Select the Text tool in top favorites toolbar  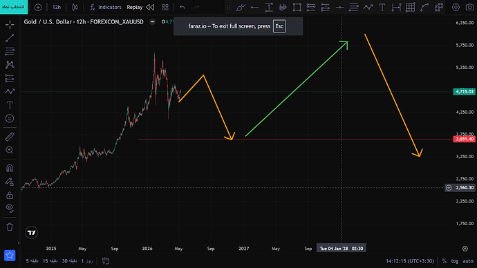pyautogui.click(x=382, y=8)
